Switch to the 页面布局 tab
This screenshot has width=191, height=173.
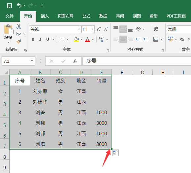click(x=66, y=16)
